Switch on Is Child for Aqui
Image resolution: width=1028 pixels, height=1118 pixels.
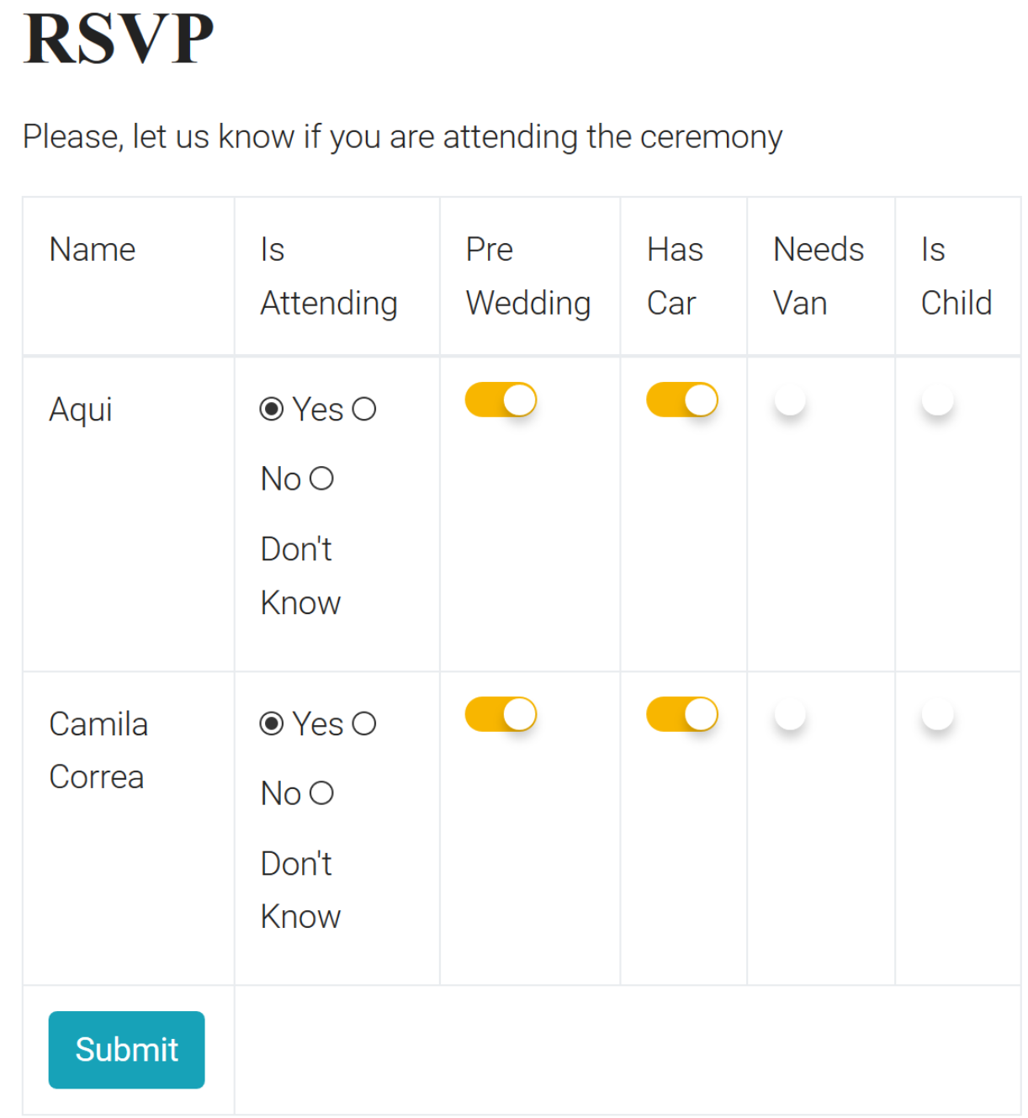pyautogui.click(x=937, y=401)
